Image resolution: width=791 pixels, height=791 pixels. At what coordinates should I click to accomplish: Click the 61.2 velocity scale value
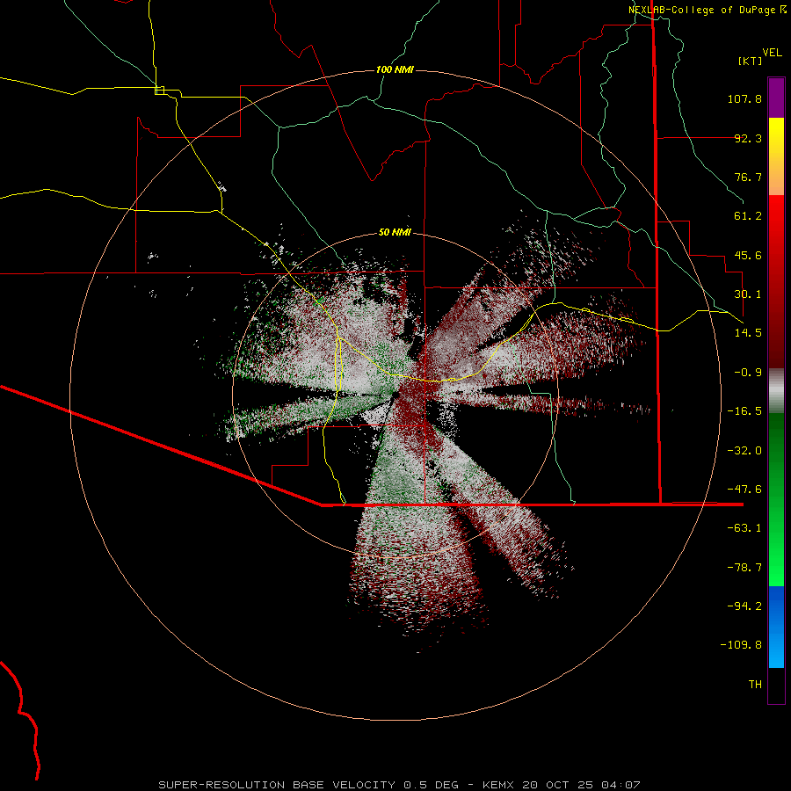pyautogui.click(x=748, y=216)
